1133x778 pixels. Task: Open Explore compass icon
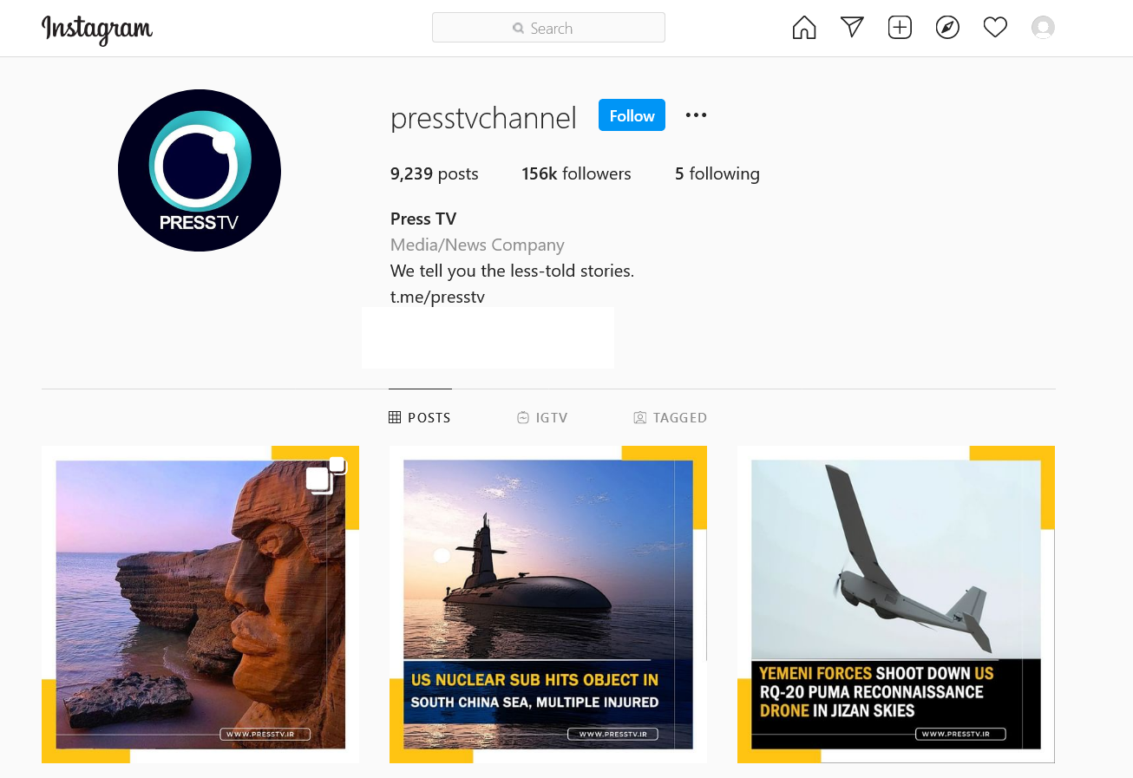pos(947,28)
